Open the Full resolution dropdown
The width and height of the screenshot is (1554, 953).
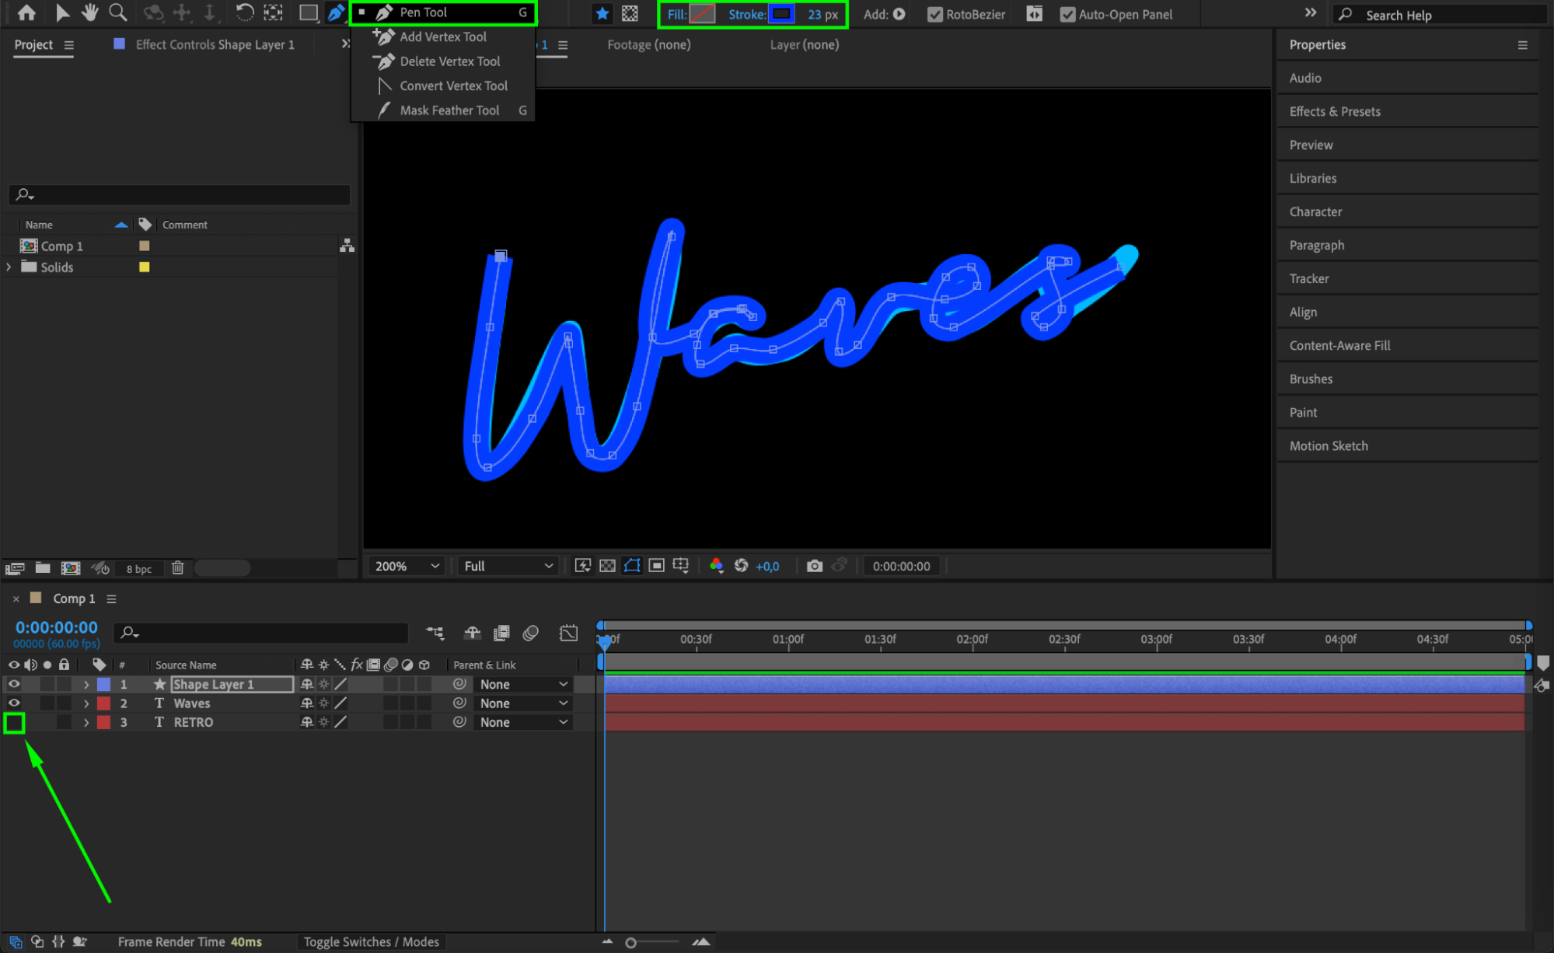508,566
